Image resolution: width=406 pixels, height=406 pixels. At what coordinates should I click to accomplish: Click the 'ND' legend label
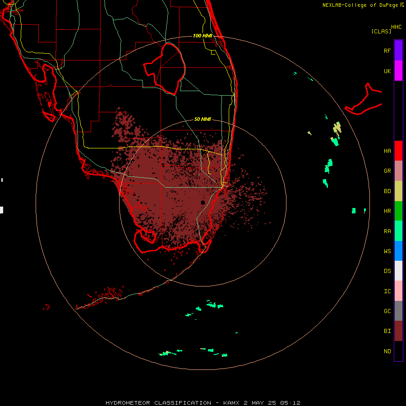[387, 351]
